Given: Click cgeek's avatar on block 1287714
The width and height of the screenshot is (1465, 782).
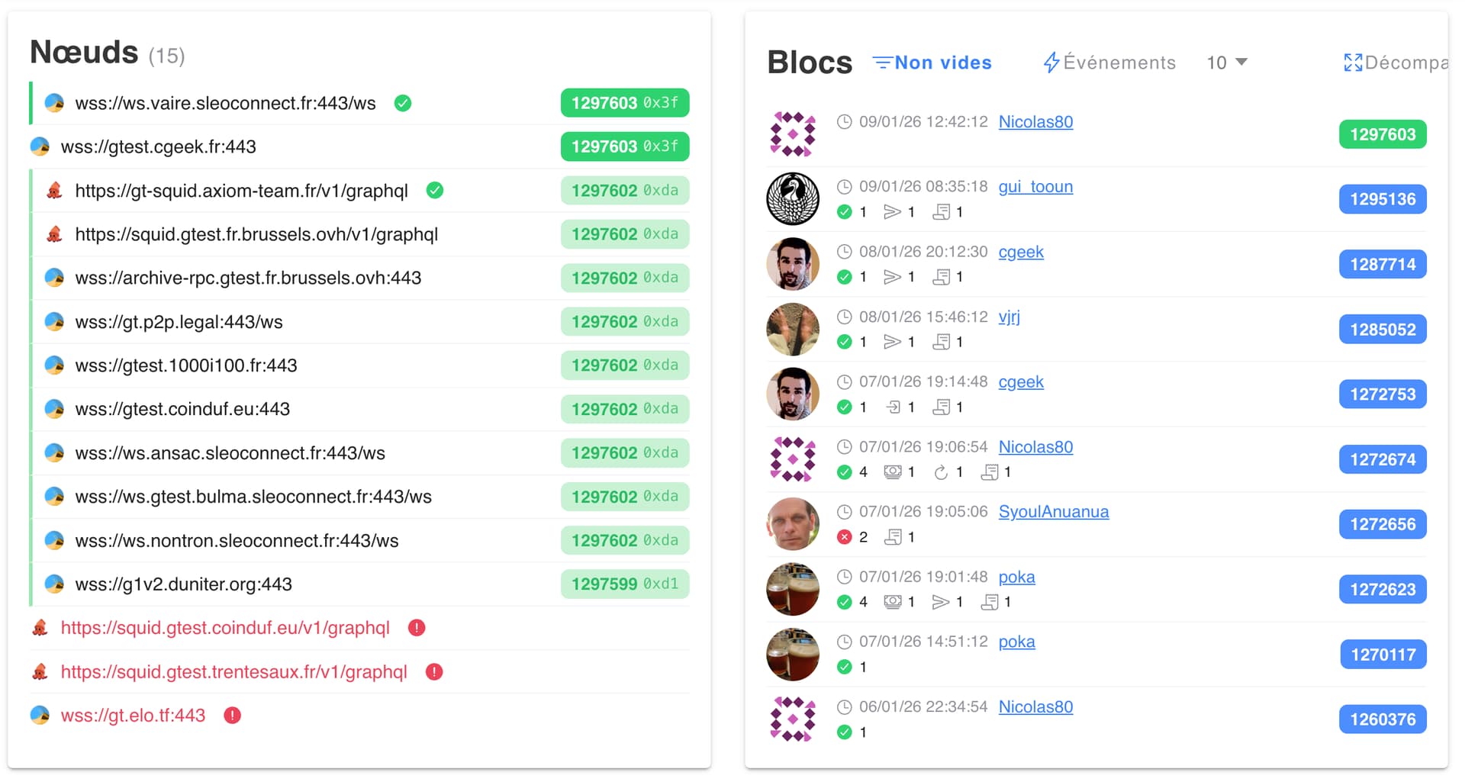Looking at the screenshot, I should tap(793, 265).
